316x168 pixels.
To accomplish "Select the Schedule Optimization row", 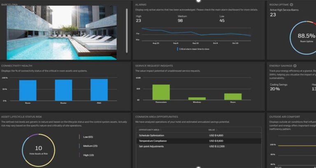I will (199, 136).
